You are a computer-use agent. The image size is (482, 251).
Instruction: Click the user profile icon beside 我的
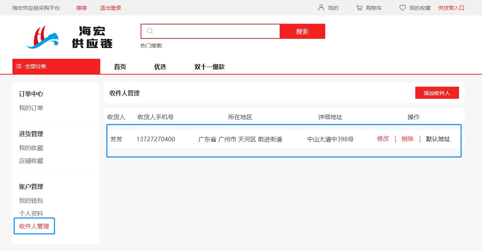pyautogui.click(x=321, y=8)
